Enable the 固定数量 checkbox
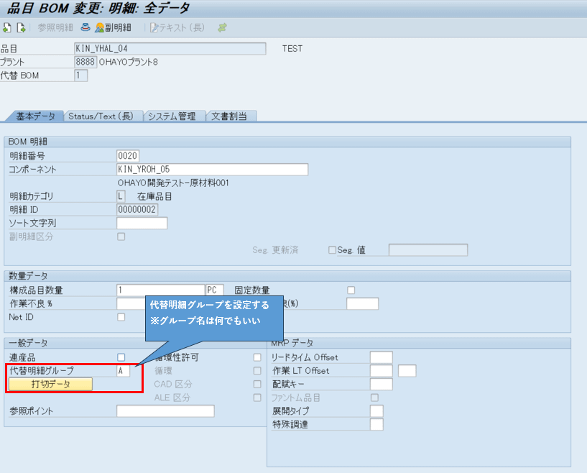The height and width of the screenshot is (473, 587). [x=351, y=290]
